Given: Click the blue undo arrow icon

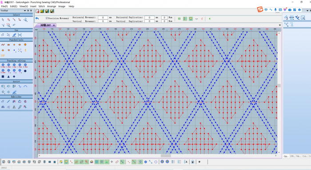Looking at the screenshot, I should (37, 18).
